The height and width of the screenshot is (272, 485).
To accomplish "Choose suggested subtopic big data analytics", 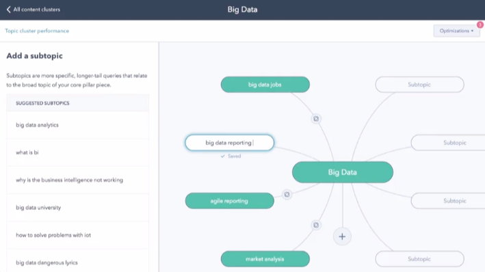I will coord(77,125).
